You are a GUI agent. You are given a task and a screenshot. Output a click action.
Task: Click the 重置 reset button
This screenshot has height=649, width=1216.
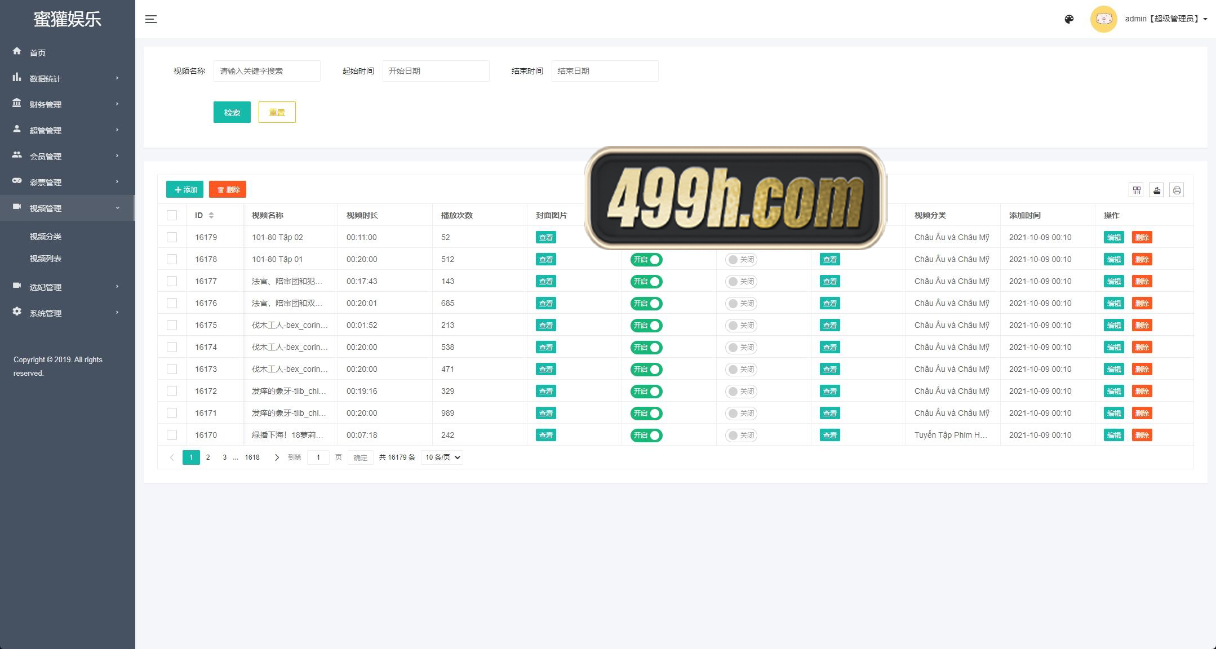click(277, 112)
